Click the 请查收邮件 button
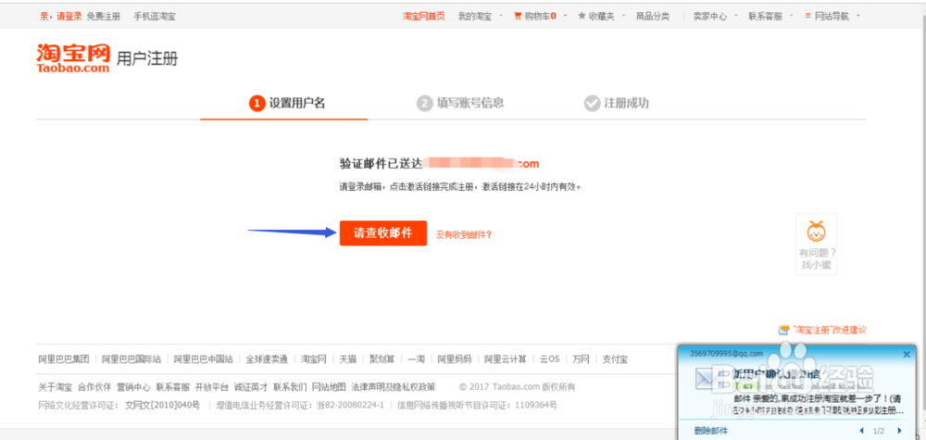Screen dimensions: 926x440 383,233
